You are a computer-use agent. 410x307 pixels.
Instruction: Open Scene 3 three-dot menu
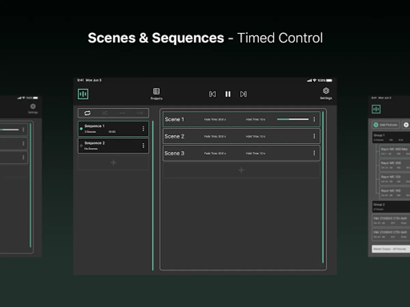[314, 153]
